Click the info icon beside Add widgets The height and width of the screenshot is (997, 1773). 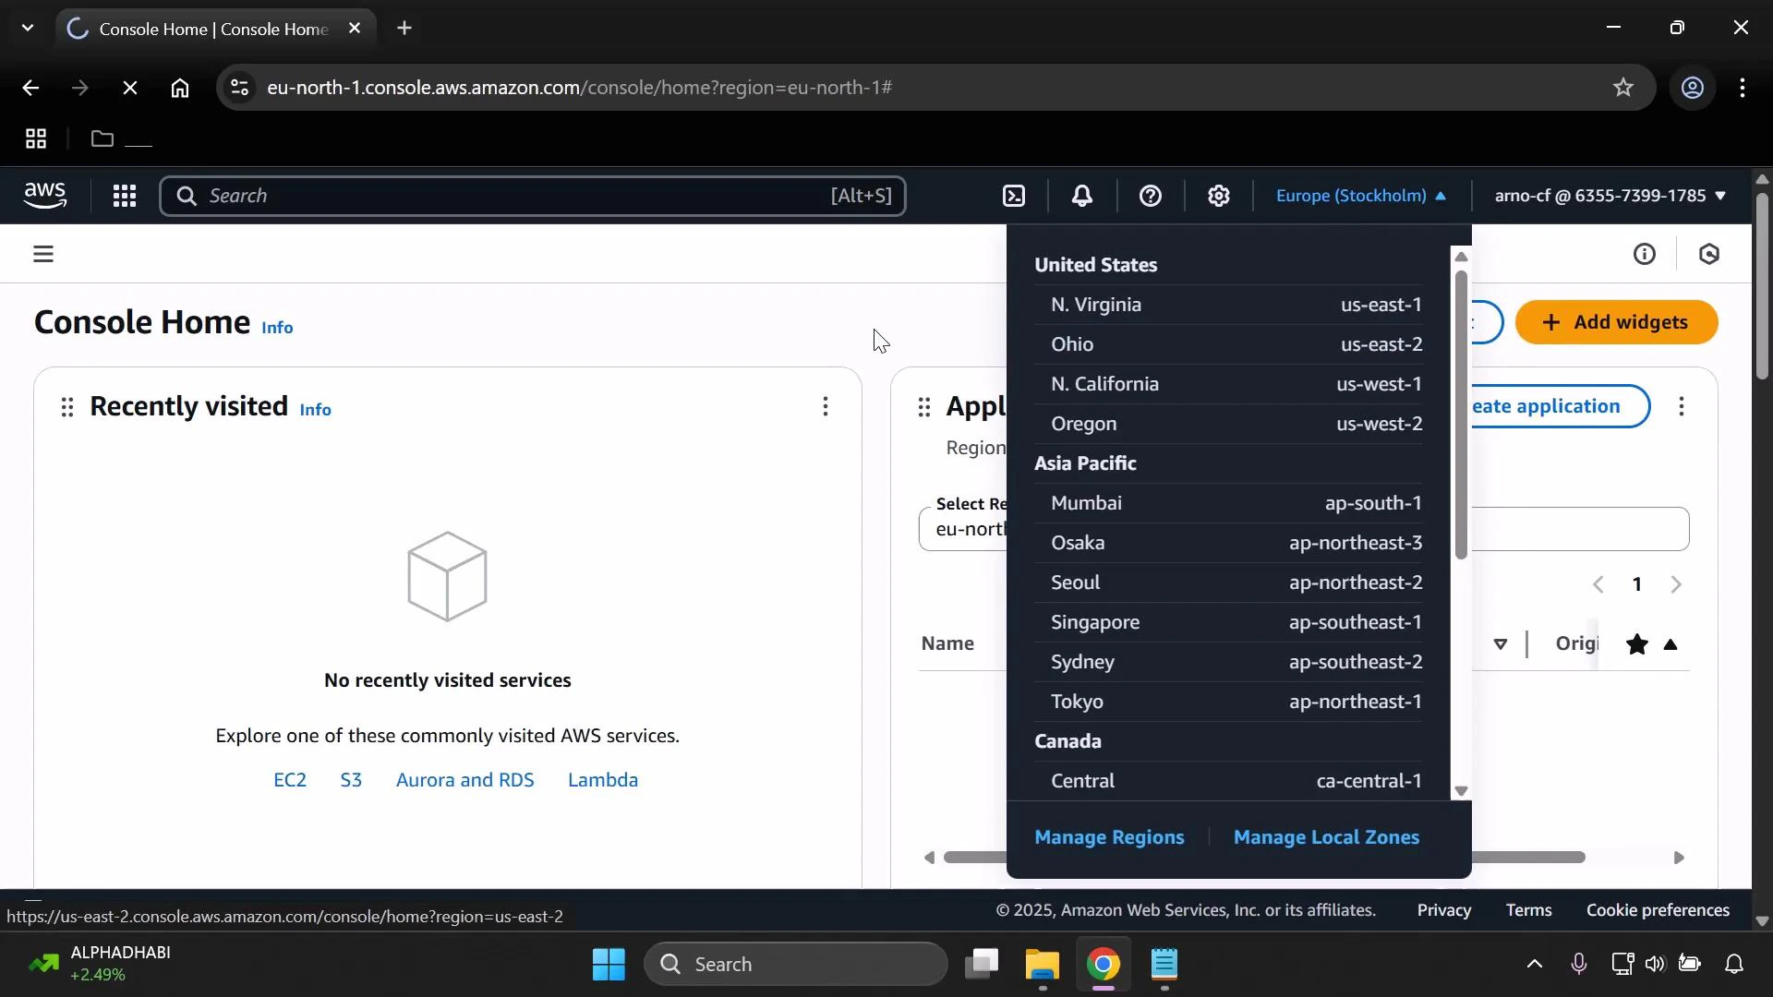pos(1646,254)
